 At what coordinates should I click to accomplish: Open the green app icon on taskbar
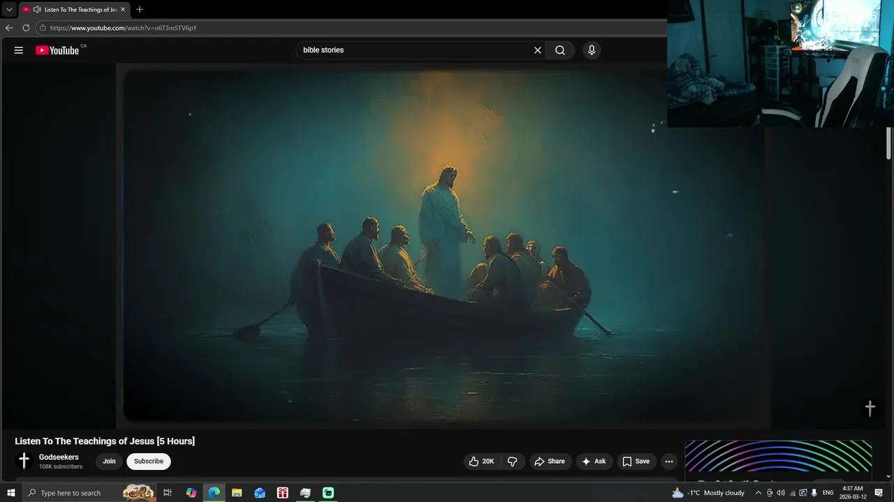tap(328, 493)
